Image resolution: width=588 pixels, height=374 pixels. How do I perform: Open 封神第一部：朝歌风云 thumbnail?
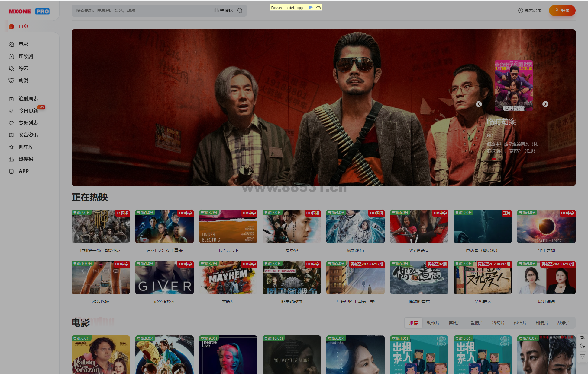[101, 227]
